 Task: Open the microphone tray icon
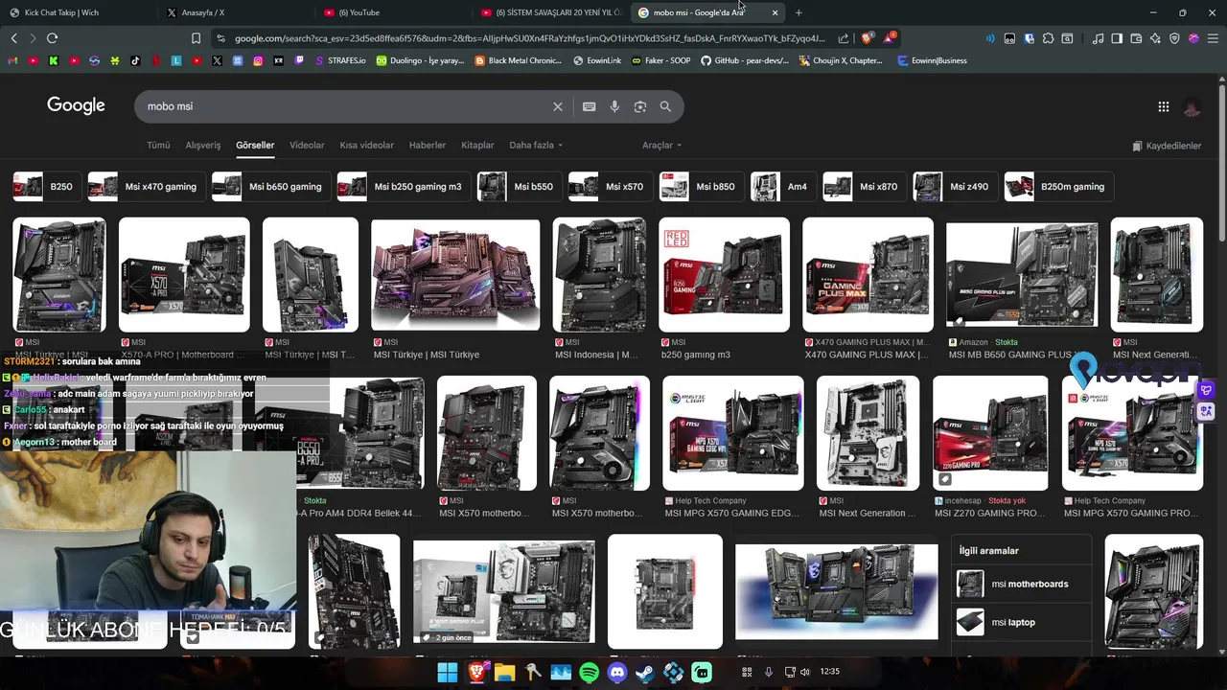tap(768, 672)
